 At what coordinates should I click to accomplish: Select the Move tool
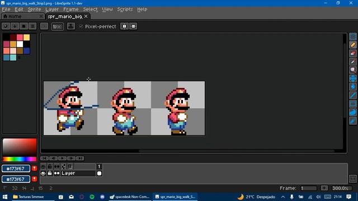point(353,78)
